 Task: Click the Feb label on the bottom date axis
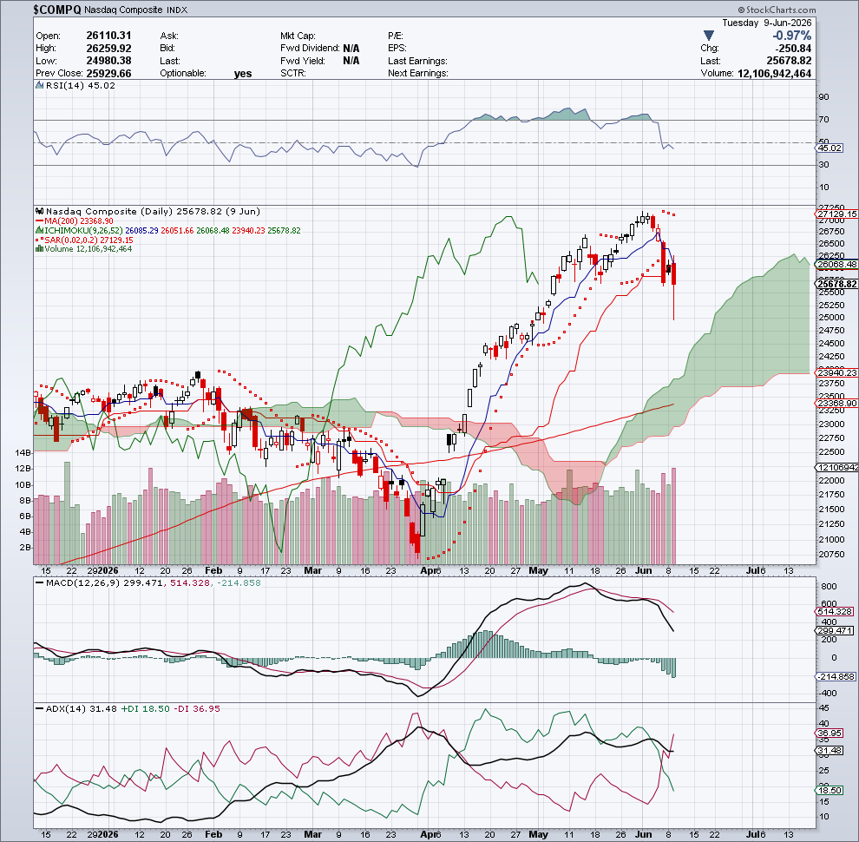[x=213, y=834]
